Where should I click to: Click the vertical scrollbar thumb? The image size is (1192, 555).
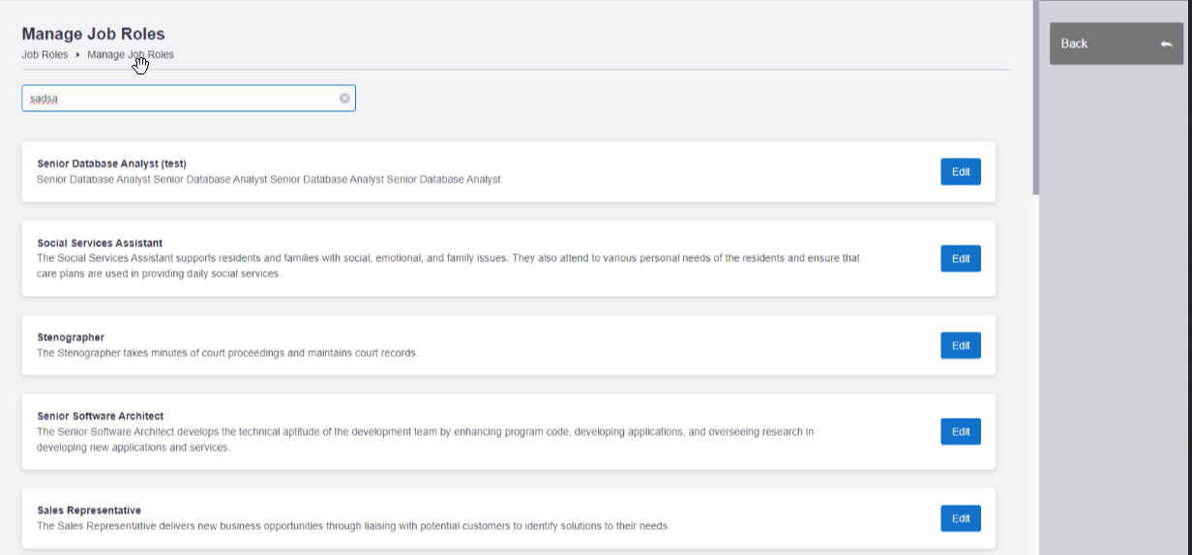tap(1035, 97)
